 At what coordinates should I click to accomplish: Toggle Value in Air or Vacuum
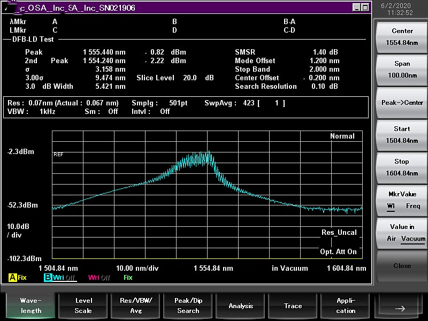(402, 233)
